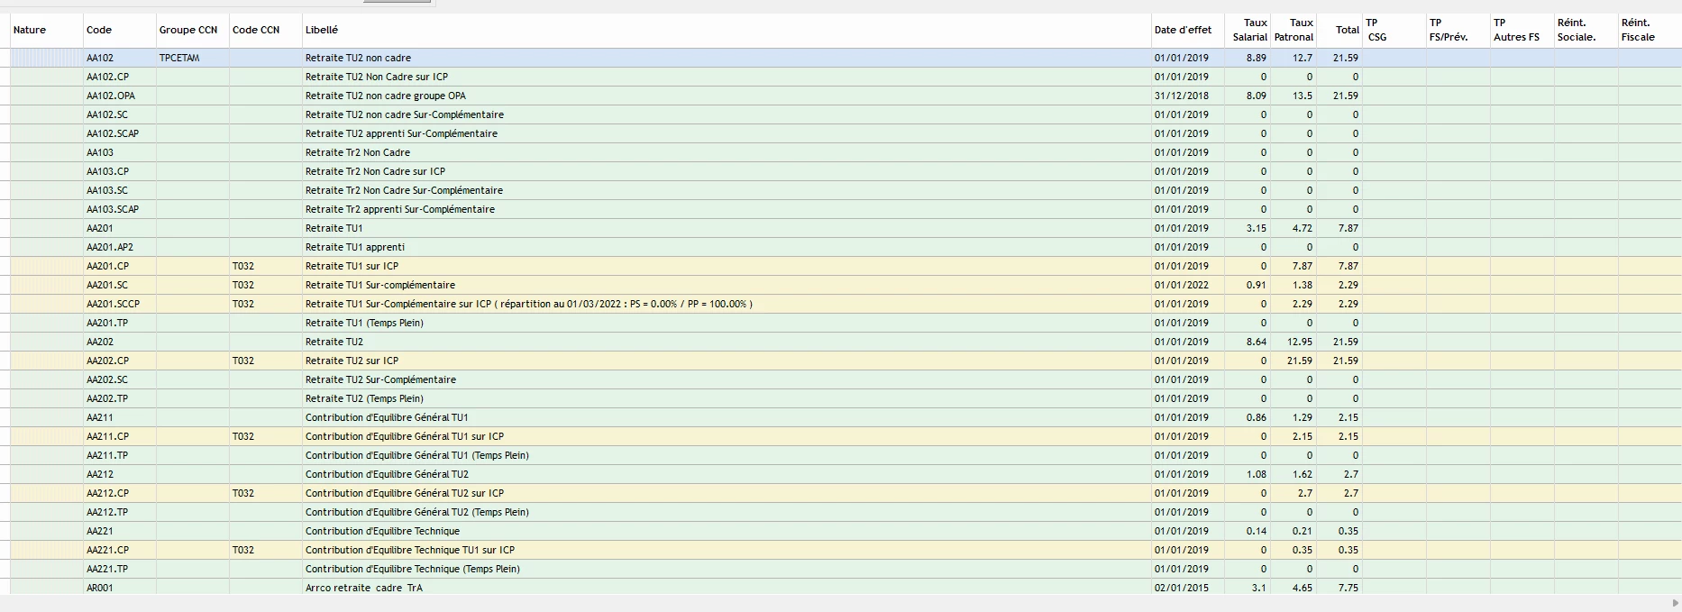
Task: Select row code AA103
Action: (100, 152)
